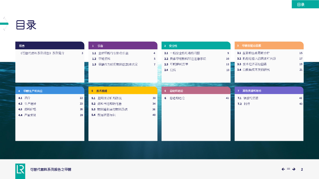Open the 前言 section header

click(x=50, y=46)
